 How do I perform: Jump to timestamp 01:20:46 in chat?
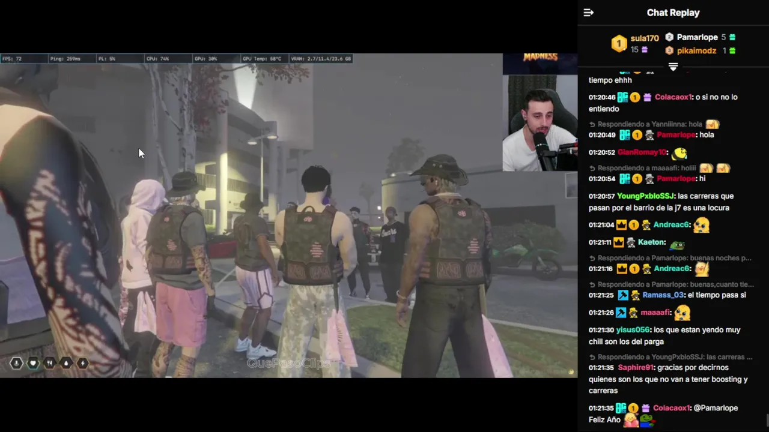602,97
